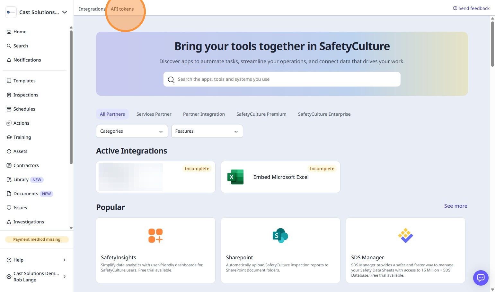Open the SDS Manager card title
This screenshot has width=495, height=292.
(368, 257)
